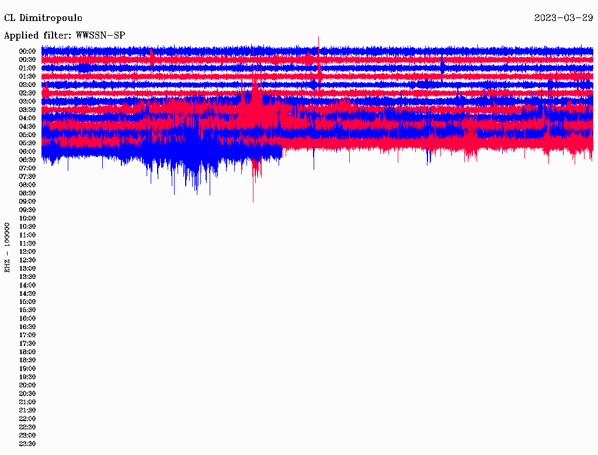Click the 18:00 time label
Image resolution: width=598 pixels, height=455 pixels.
27,352
